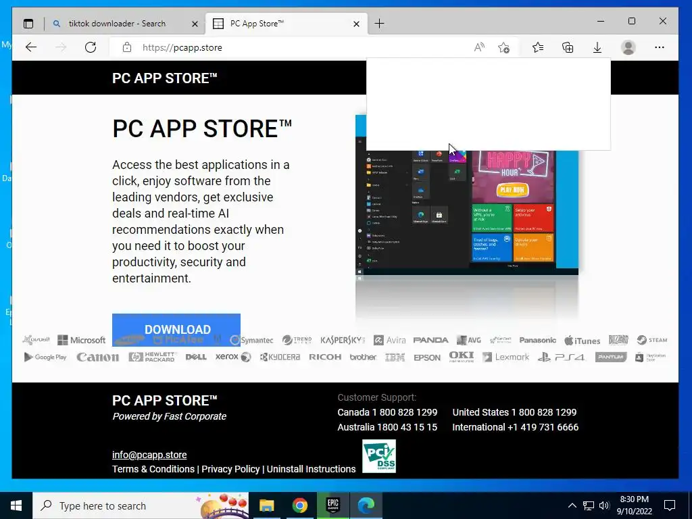Click the Kaspersky vendor logo
The width and height of the screenshot is (692, 519).
coord(343,340)
